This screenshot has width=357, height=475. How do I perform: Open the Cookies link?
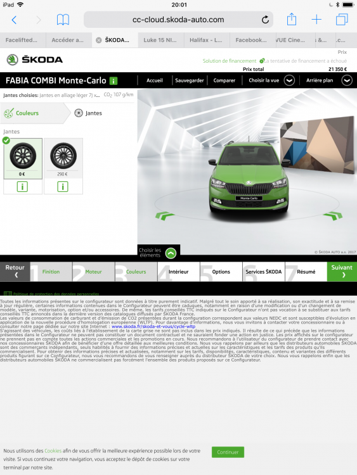click(53, 451)
